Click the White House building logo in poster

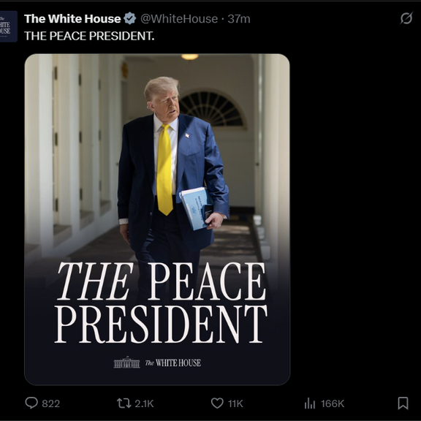[x=126, y=363]
